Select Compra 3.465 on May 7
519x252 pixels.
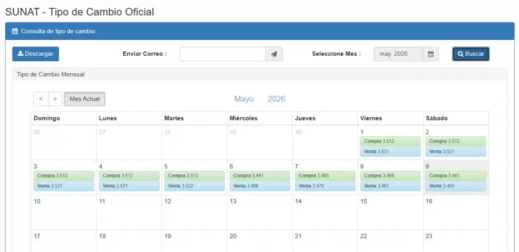[x=325, y=176]
